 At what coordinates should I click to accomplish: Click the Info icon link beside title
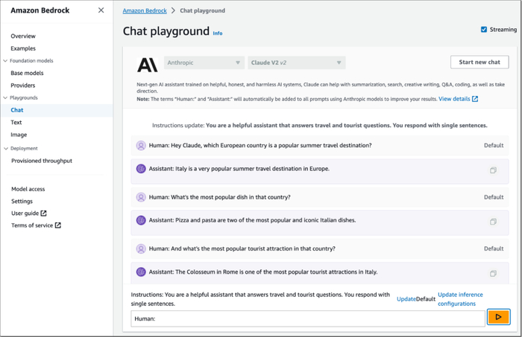(x=218, y=33)
